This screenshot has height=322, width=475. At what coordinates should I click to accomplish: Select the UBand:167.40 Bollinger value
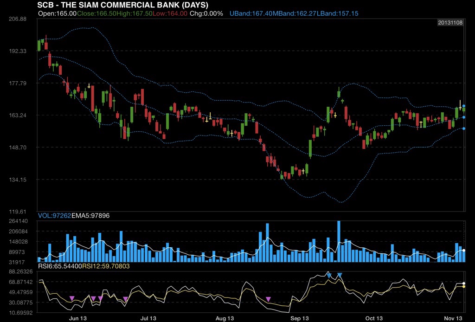251,13
